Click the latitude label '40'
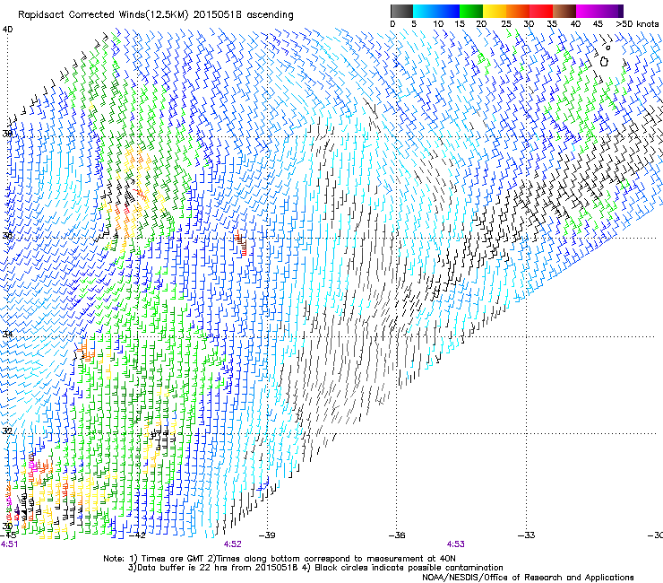663x583 pixels. coord(7,30)
